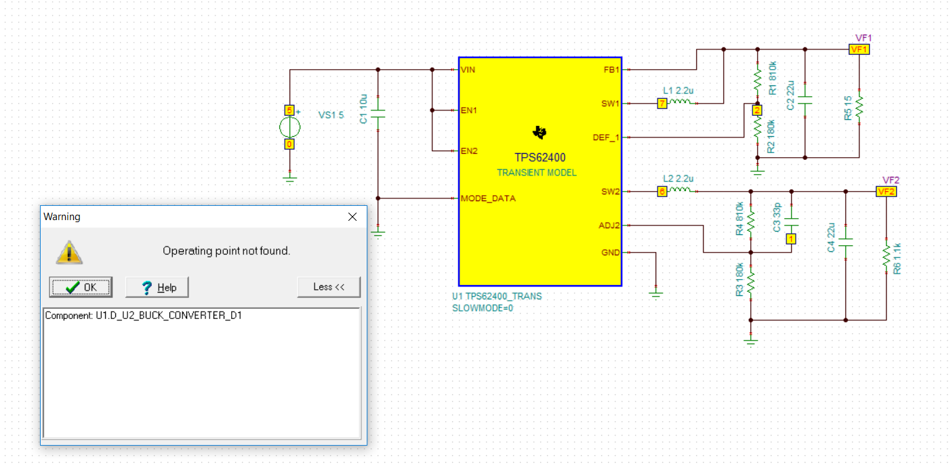Click the U1 TPS62400_TRANS label
The height and width of the screenshot is (468, 949).
click(497, 296)
